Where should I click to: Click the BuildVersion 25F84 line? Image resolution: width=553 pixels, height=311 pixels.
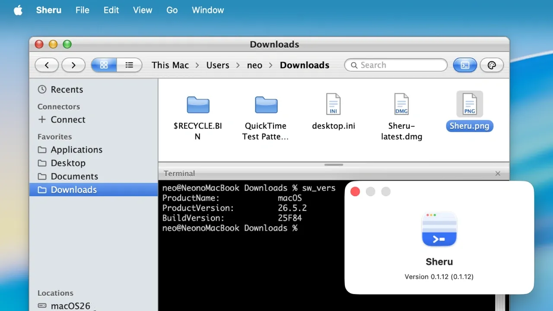tap(232, 218)
